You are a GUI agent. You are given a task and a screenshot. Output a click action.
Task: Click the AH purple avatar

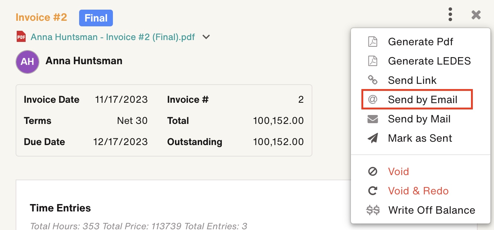(x=27, y=62)
